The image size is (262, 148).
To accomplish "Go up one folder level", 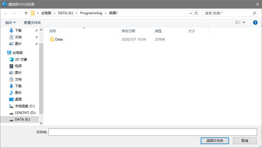I will 26,13.
